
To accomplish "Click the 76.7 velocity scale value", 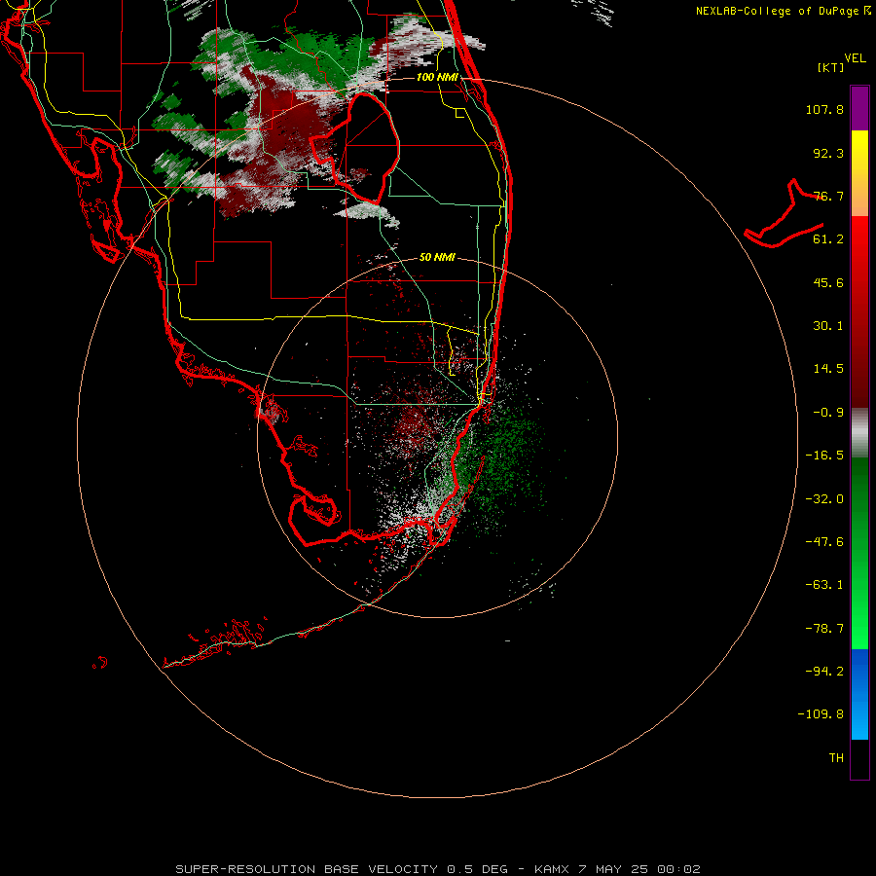I will [828, 196].
